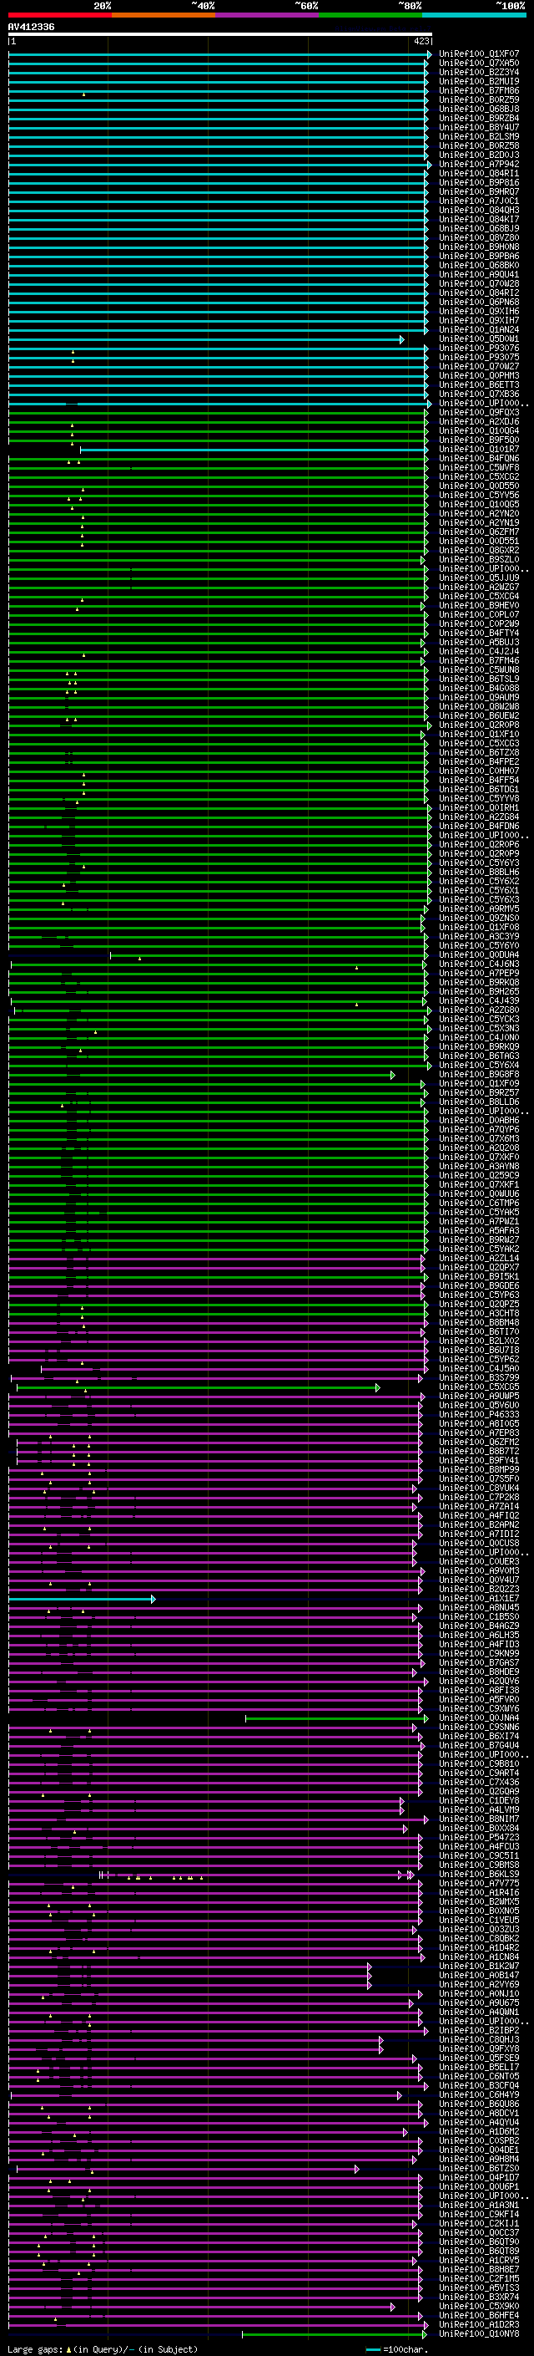Open hit UniRef100_Q1XF07
The width and height of the screenshot is (534, 2356).
[479, 54]
